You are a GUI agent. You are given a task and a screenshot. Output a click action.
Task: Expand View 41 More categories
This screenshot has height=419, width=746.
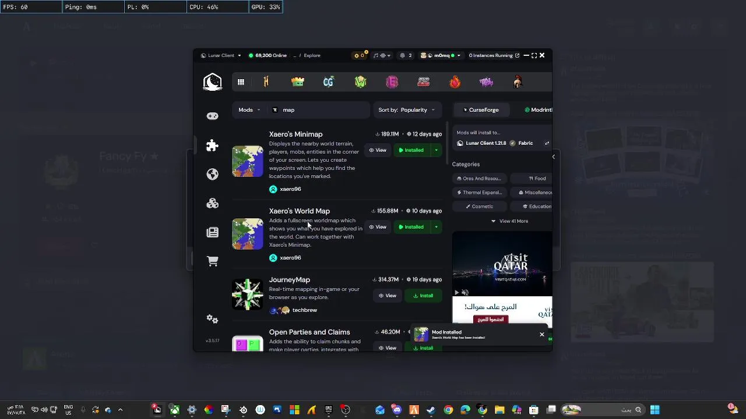[x=509, y=221]
